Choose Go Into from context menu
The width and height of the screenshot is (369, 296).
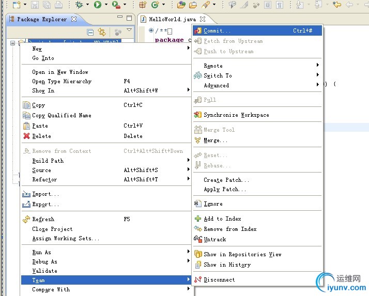[x=106, y=58]
